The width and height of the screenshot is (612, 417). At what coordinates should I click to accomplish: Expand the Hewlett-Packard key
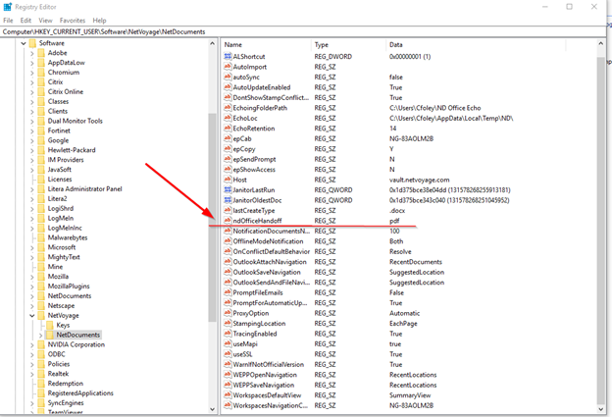click(x=32, y=150)
